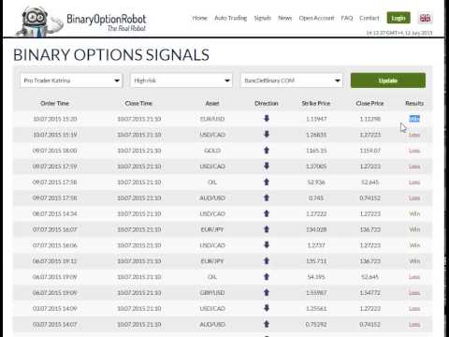Click the highlighted result in the EUR/USD row
This screenshot has height=337, width=449.
pos(414,119)
